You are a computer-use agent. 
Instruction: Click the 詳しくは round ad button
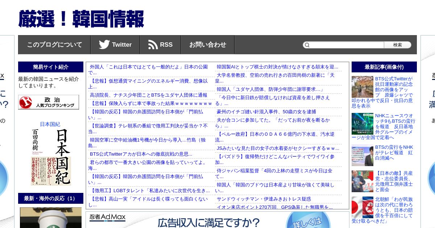pyautogui.click(x=308, y=220)
